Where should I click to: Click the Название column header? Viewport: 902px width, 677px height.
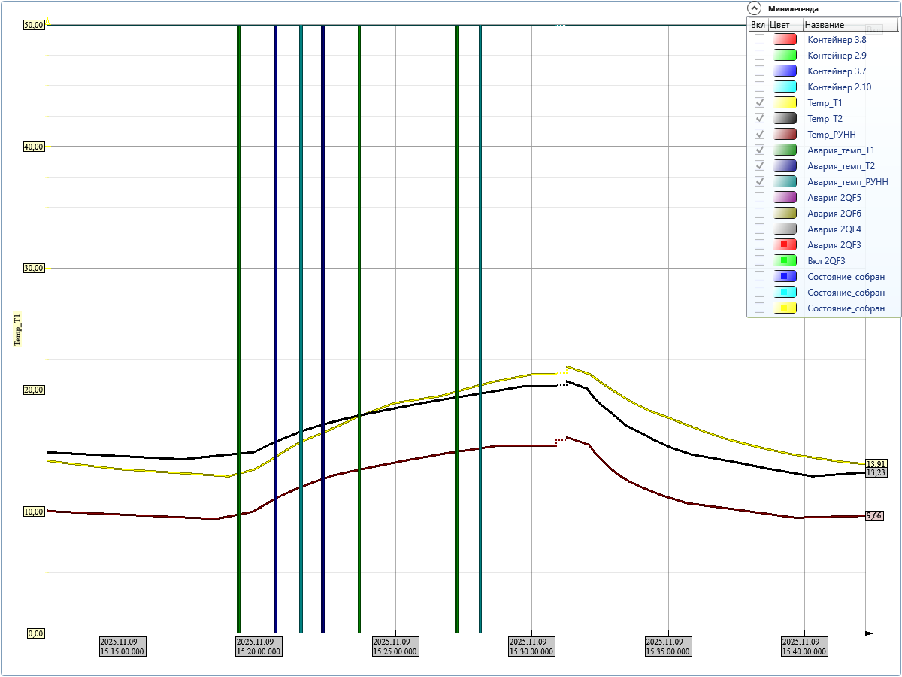pyautogui.click(x=824, y=25)
